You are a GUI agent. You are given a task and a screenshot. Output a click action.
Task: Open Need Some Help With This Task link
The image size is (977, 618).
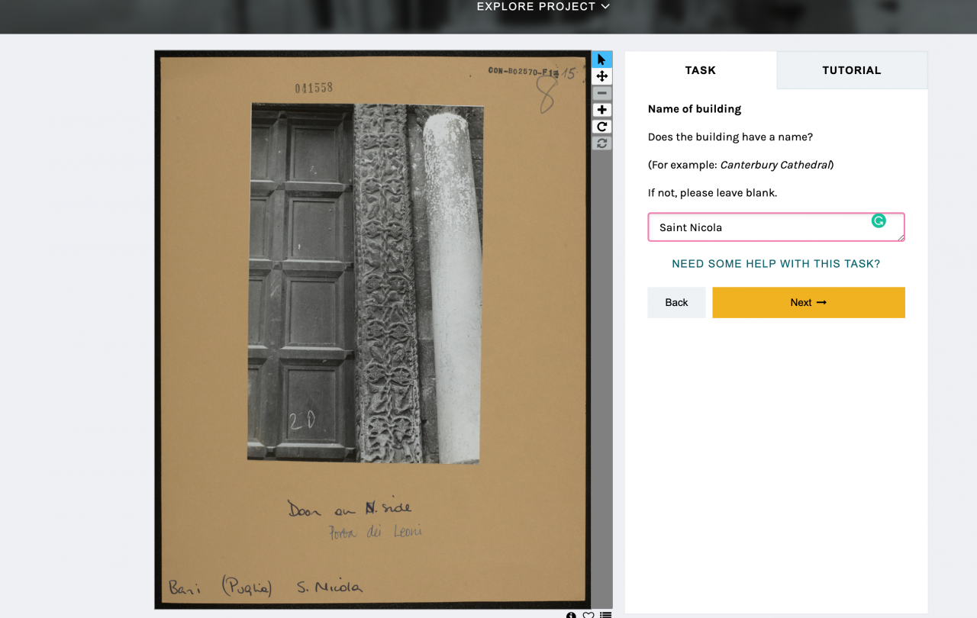[x=775, y=264]
